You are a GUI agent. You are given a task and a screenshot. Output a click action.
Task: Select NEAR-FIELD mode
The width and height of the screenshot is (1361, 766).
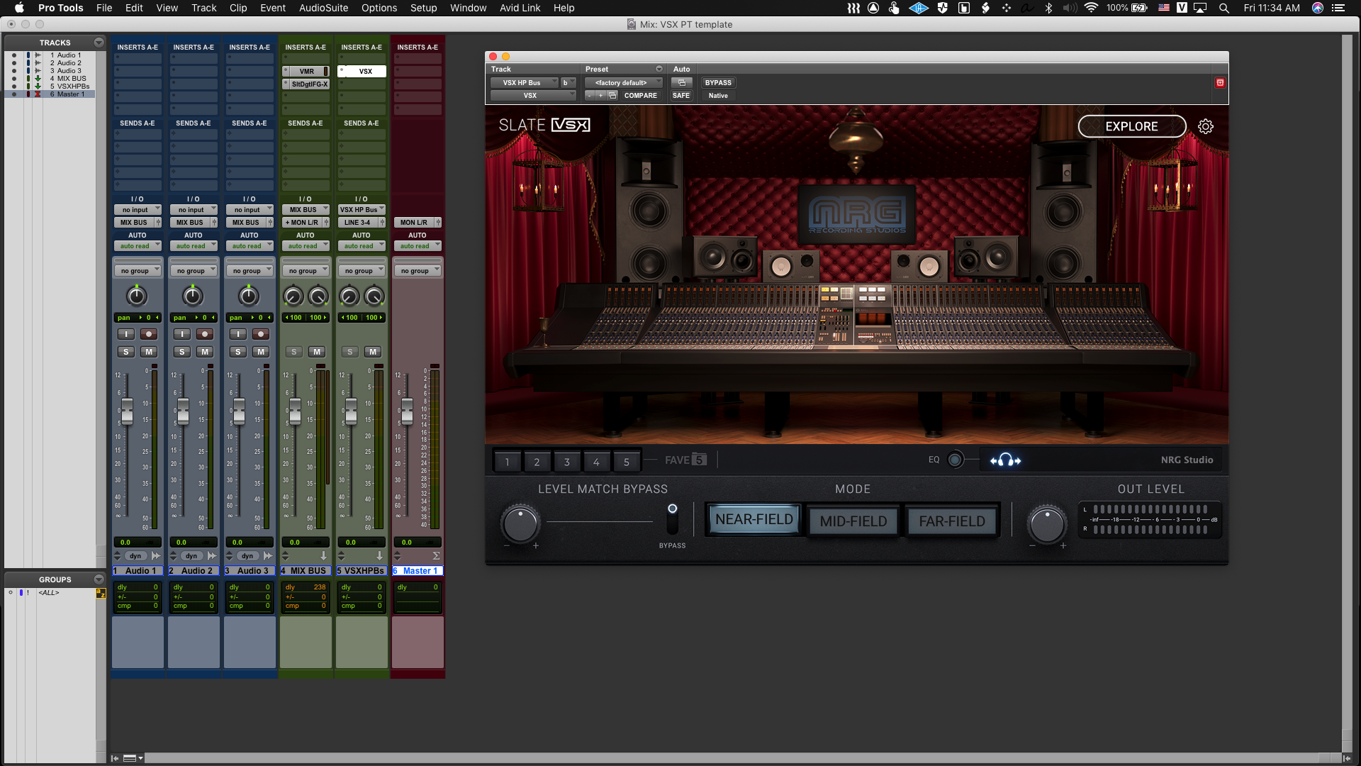(754, 520)
